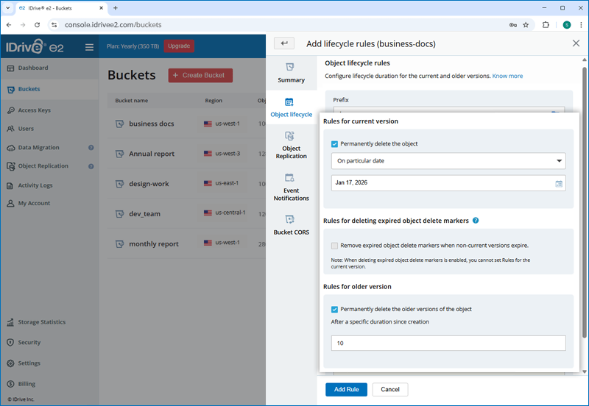Click the Add Rule button

(346, 389)
